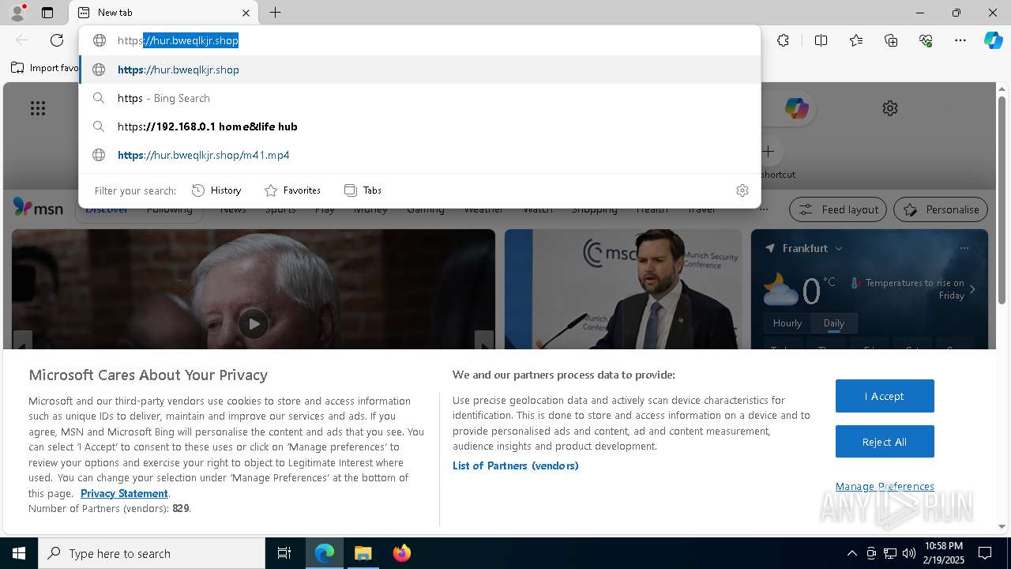Open Import favorites bookmark bar item

click(44, 68)
